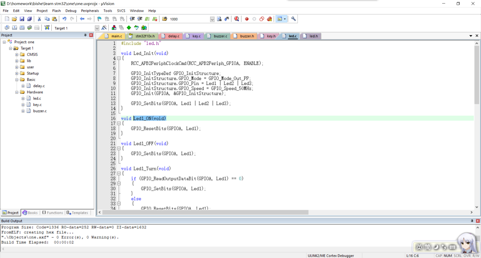Save the current file
Image resolution: width=481 pixels, height=258 pixels.
click(22, 19)
